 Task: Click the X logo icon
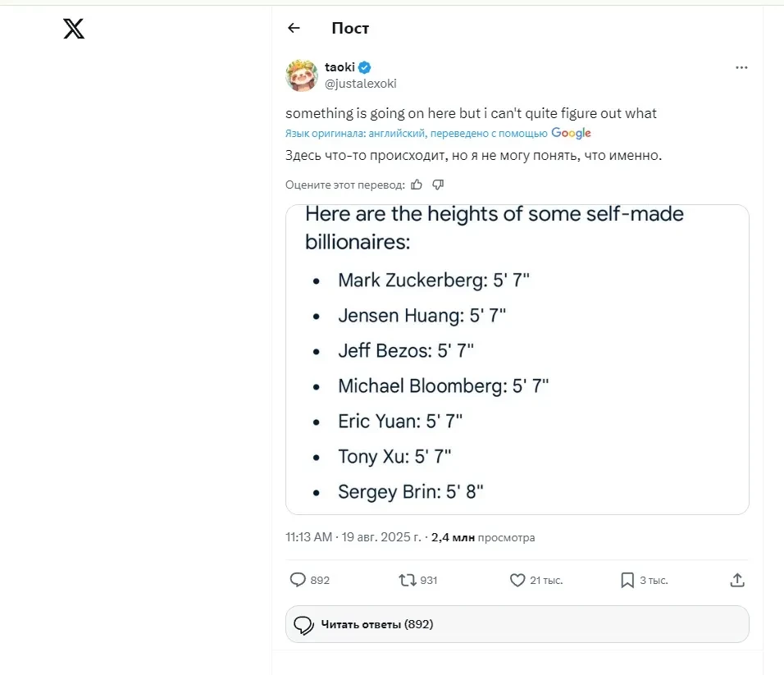74,30
